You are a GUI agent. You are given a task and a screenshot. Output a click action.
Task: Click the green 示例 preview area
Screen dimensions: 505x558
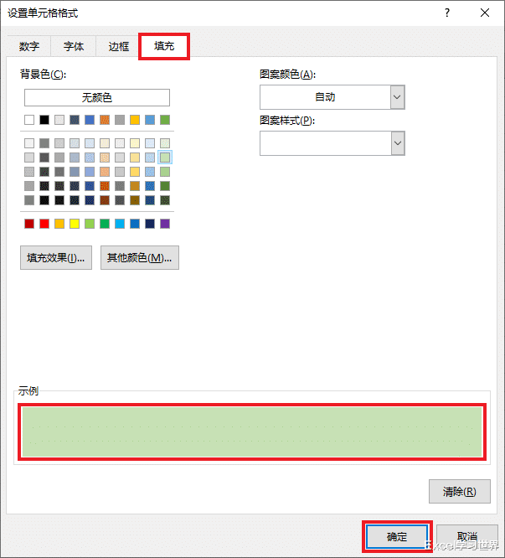pyautogui.click(x=252, y=432)
